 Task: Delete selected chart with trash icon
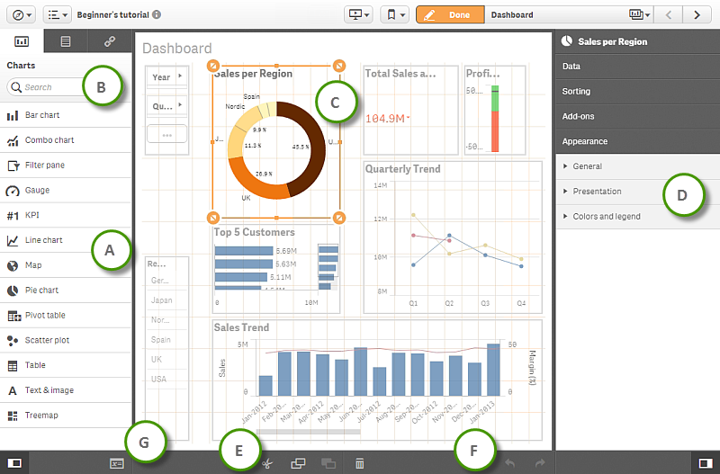point(360,463)
